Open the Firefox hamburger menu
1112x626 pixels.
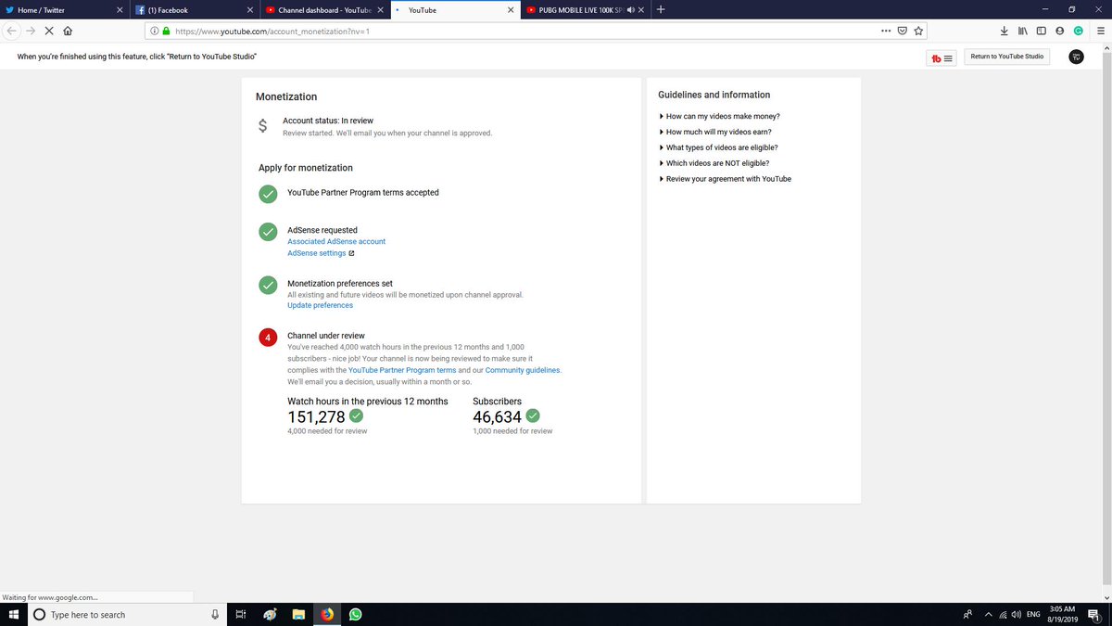pos(1100,30)
